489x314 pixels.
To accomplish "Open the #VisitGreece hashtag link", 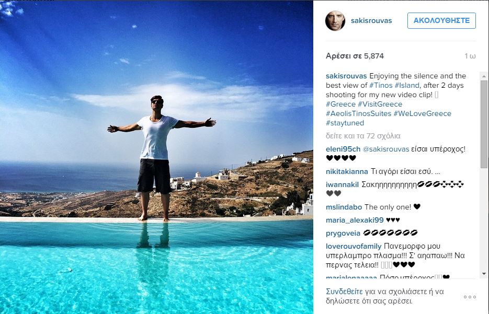I will [380, 104].
